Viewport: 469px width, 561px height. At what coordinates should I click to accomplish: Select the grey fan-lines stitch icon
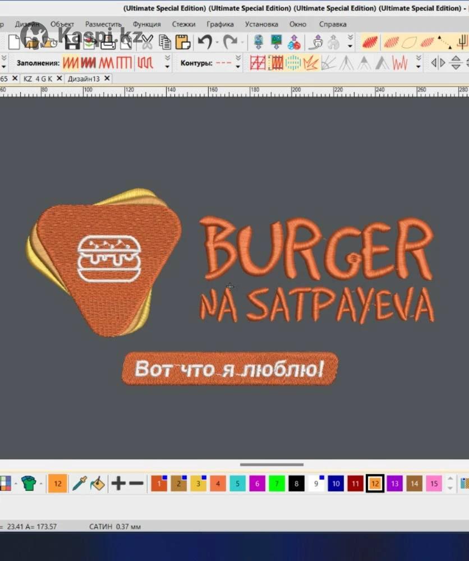click(328, 63)
